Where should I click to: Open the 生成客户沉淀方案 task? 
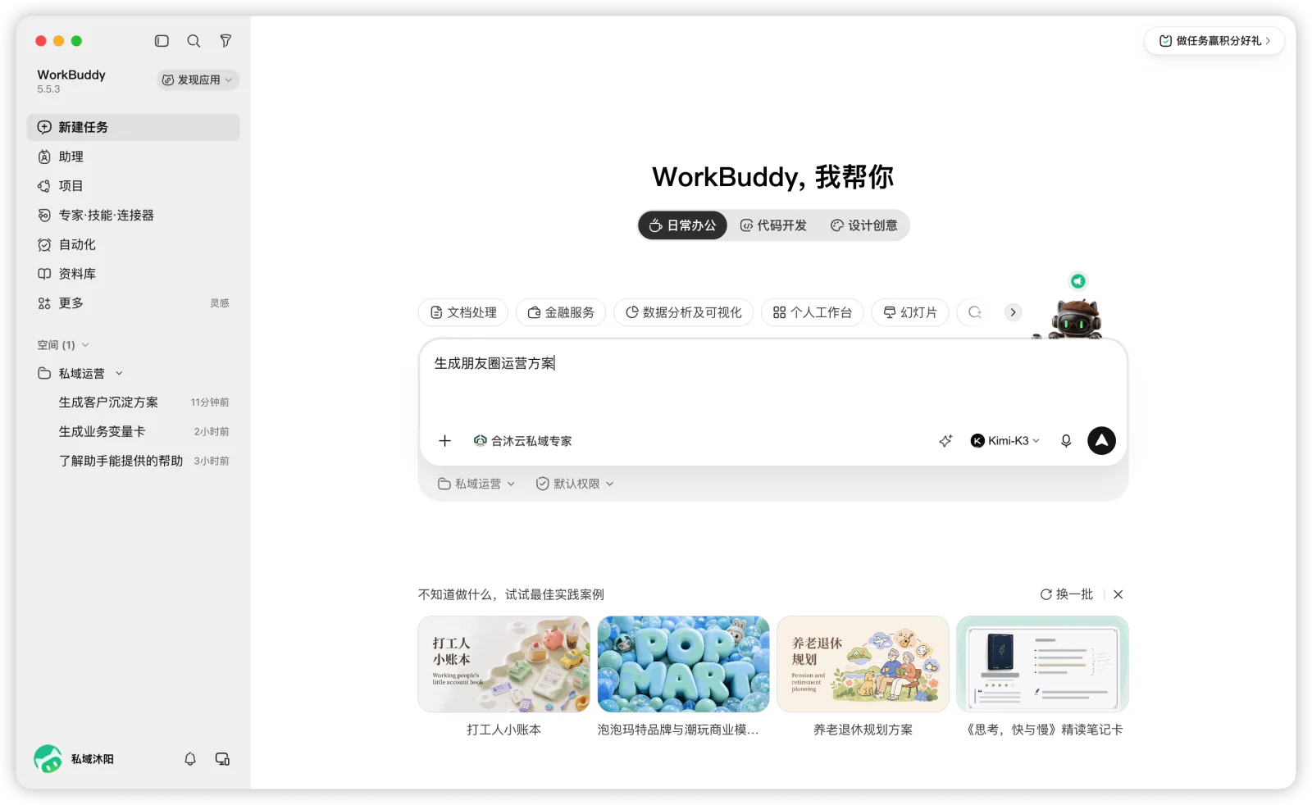(133, 402)
